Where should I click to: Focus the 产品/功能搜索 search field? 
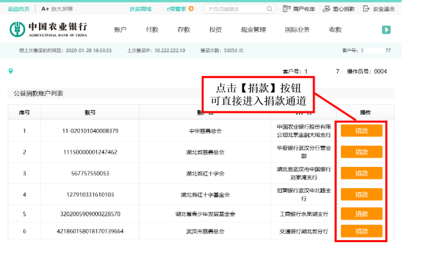click(236, 9)
